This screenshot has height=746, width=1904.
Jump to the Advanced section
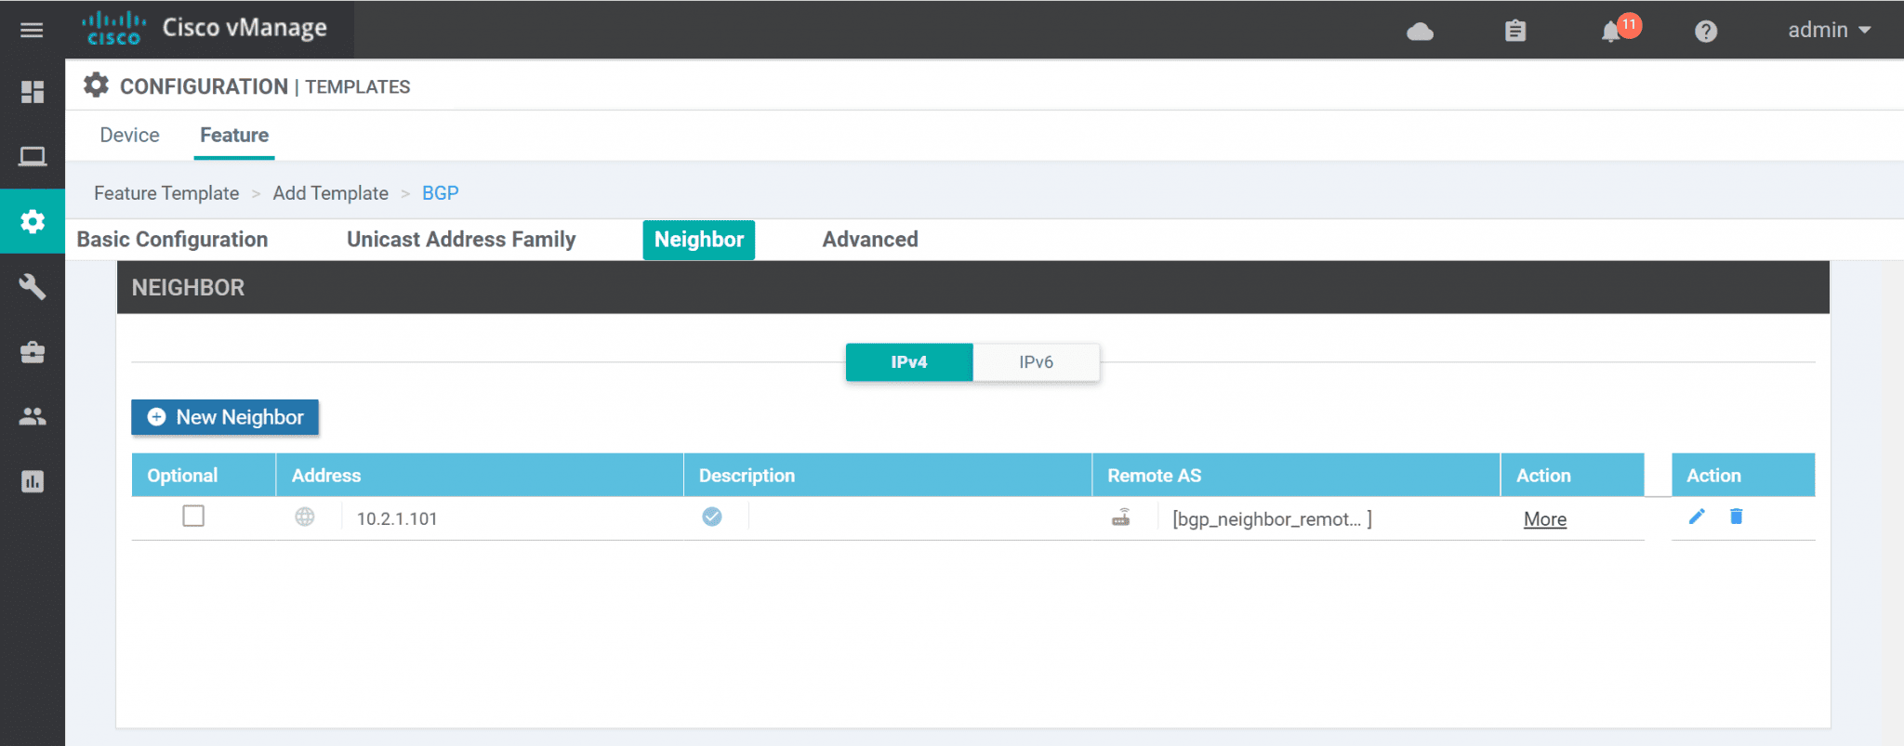pyautogui.click(x=870, y=240)
